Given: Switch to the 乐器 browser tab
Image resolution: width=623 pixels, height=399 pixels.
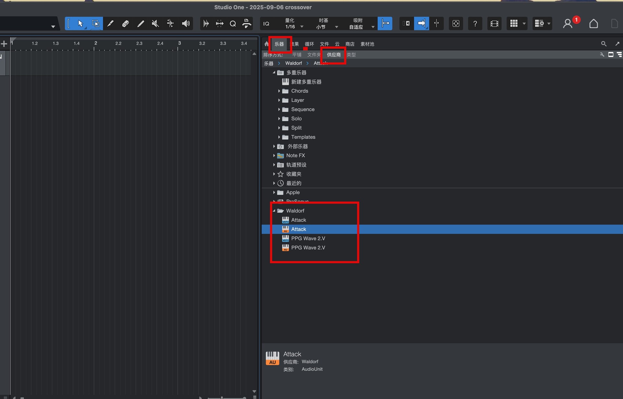Looking at the screenshot, I should (279, 44).
